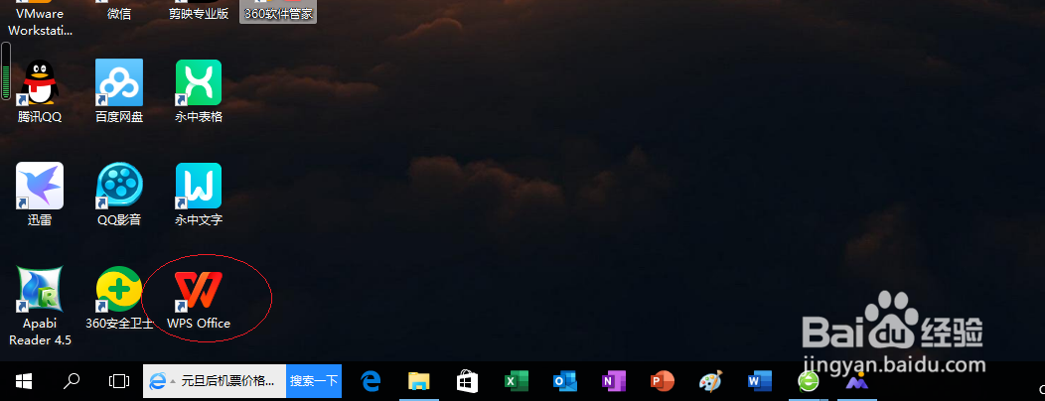Viewport: 1045px width, 401px height.
Task: Launch Excel from the taskbar
Action: click(x=516, y=381)
